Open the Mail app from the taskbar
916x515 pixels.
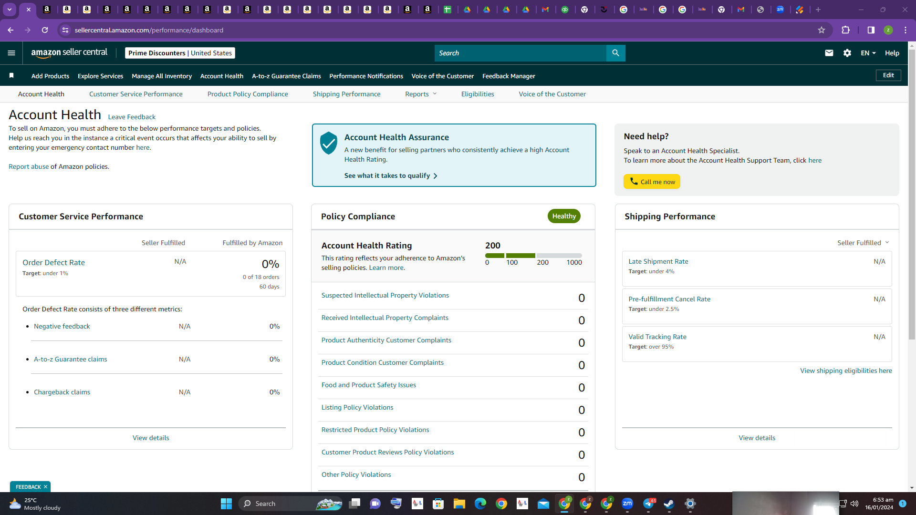point(543,504)
